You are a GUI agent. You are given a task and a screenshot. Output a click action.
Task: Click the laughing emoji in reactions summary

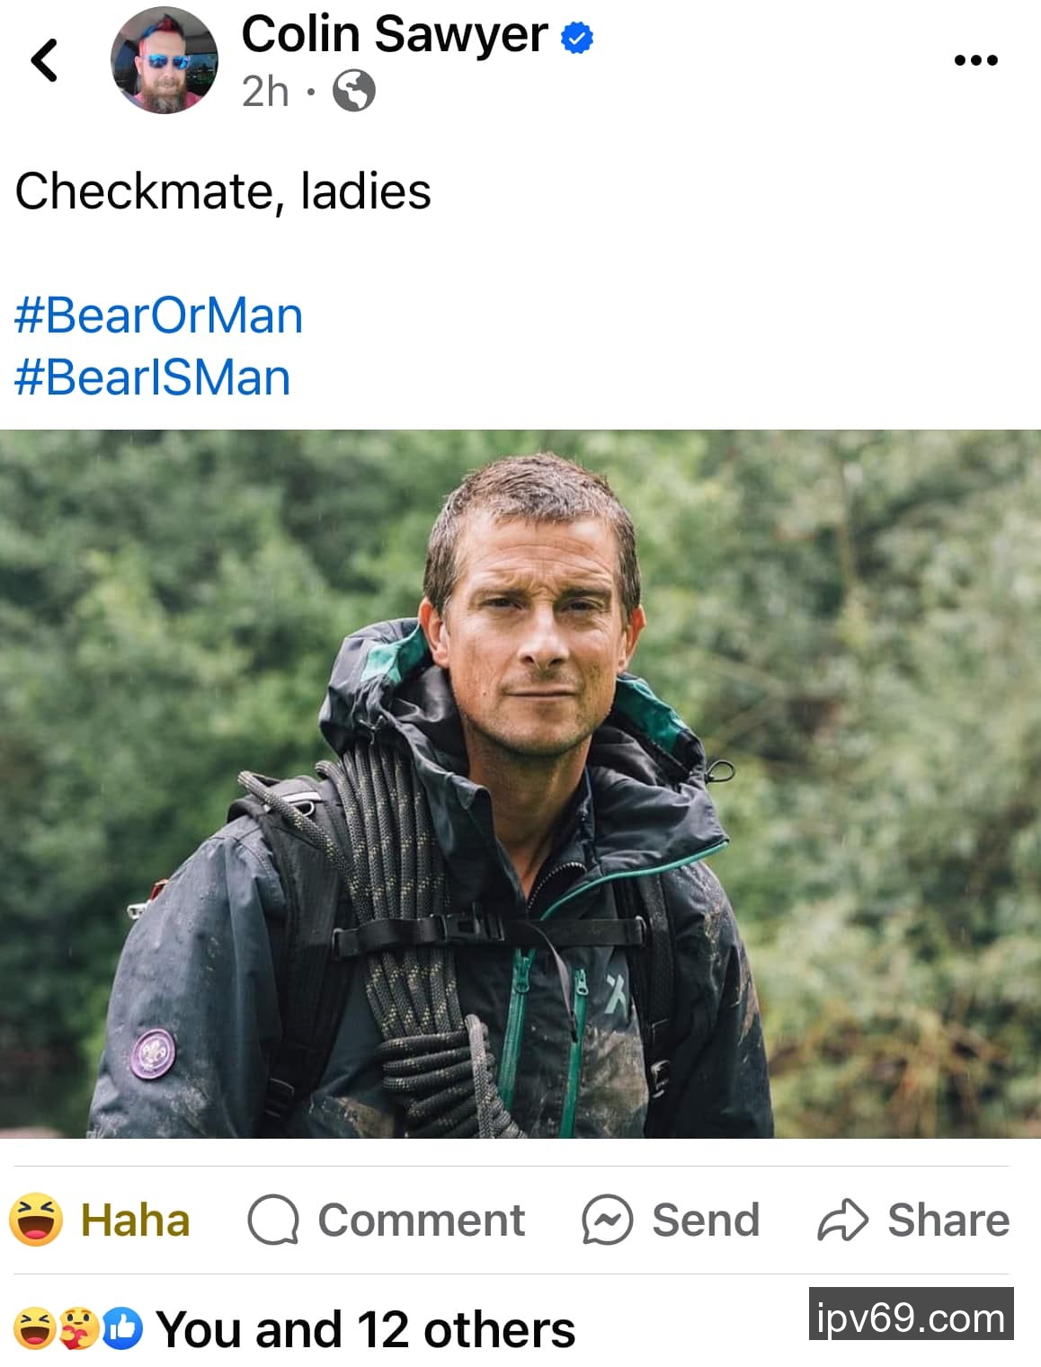tap(33, 1329)
